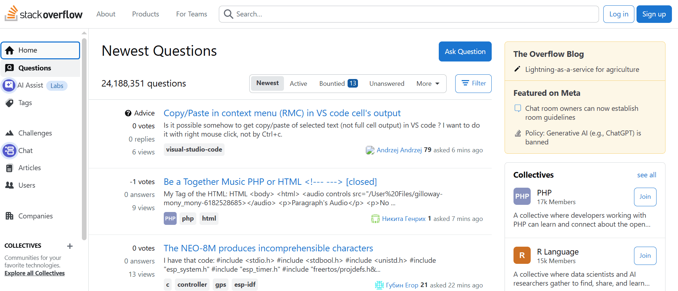The height and width of the screenshot is (291, 678).
Task: Switch to the Bountied tab
Action: [x=338, y=84]
